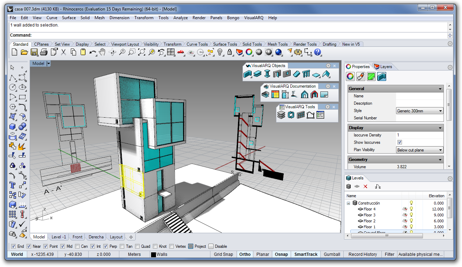Collapse the Construcción tree node
462x267 pixels.
348,203
